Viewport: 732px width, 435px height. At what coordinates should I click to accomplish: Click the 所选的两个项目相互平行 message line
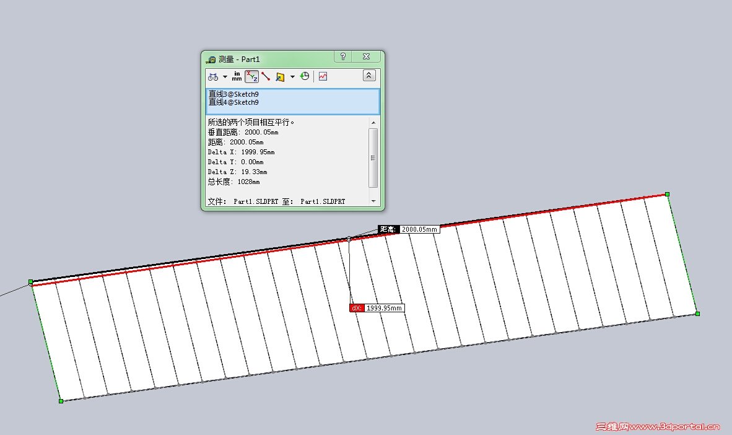point(251,123)
